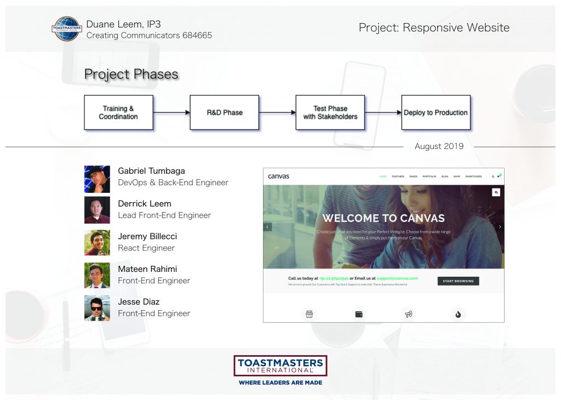Image resolution: width=561 pixels, height=400 pixels.
Task: Click the Toastmasters globe logo at top left
Action: click(x=67, y=28)
